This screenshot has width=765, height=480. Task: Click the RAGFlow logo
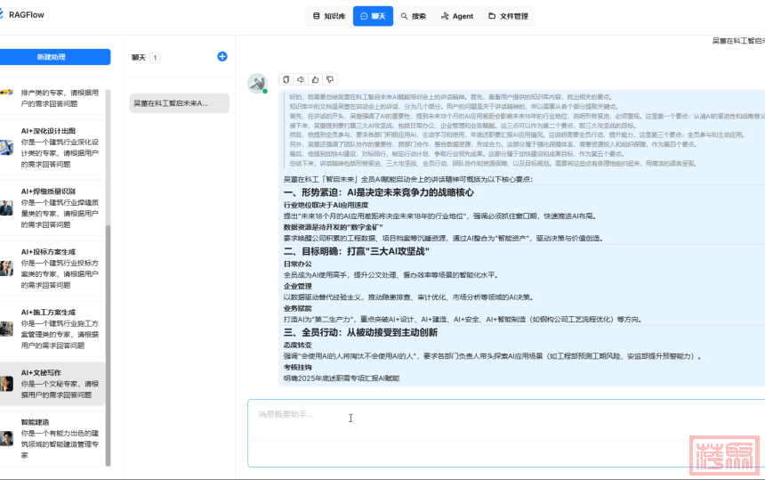click(x=25, y=15)
